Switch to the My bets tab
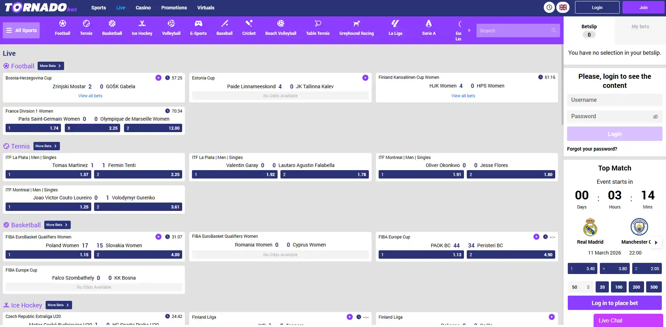This screenshot has height=327, width=666. 640,26
